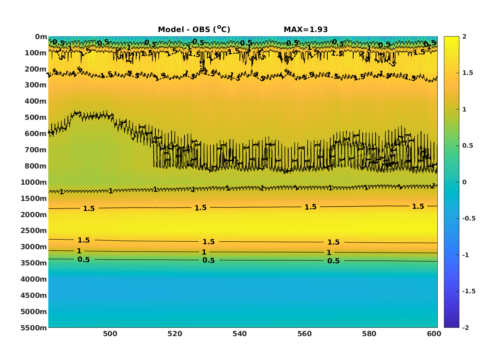Click the 'MAX=1.93' annotation text
The width and height of the screenshot is (486, 364).
306,30
